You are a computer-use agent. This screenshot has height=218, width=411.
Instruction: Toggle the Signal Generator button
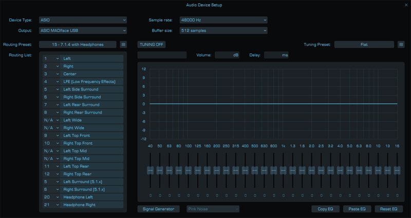158,209
